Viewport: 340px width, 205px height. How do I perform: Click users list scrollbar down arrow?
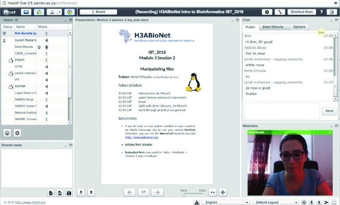(70, 123)
